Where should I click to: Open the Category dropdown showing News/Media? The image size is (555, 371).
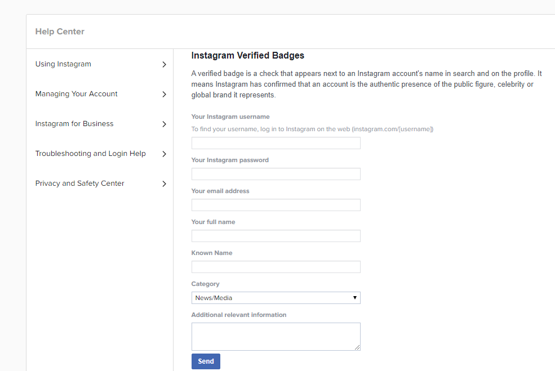click(x=276, y=298)
